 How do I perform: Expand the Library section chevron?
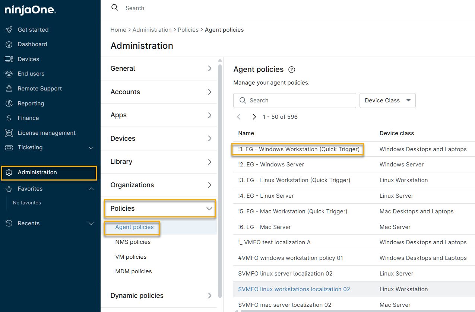coord(209,162)
